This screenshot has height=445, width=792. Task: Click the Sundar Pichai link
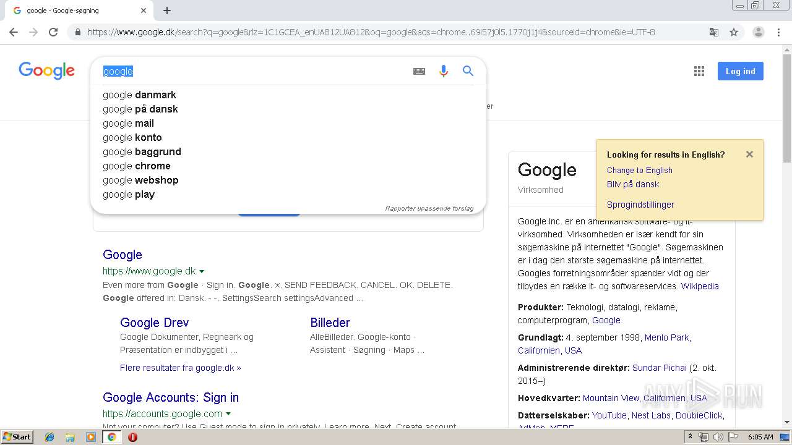tap(660, 368)
